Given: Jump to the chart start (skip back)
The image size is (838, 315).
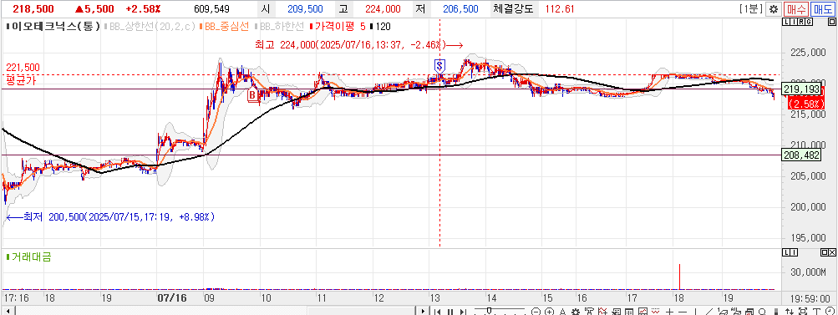Looking at the screenshot, I should tap(437, 311).
